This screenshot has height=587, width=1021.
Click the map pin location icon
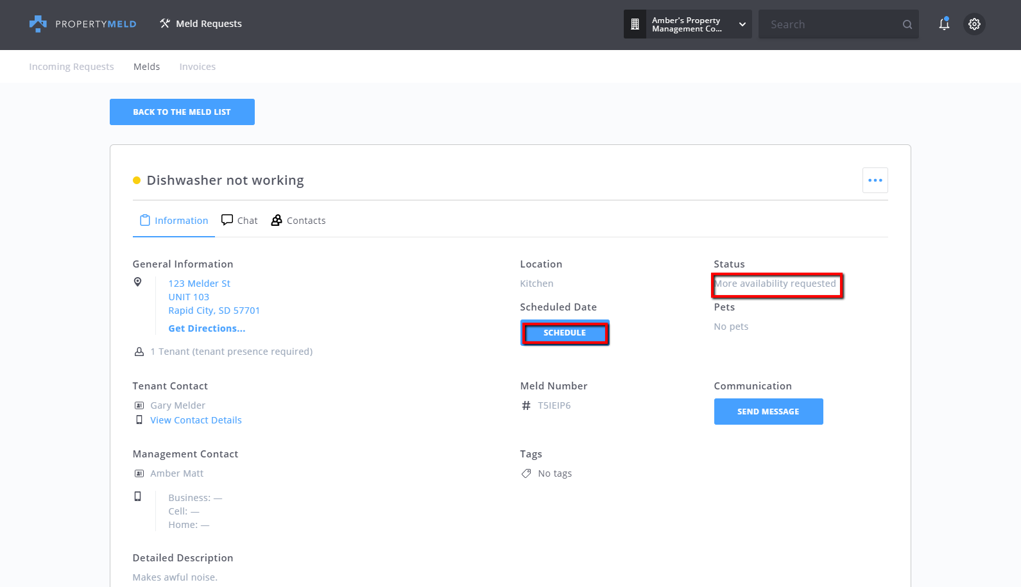coord(137,282)
